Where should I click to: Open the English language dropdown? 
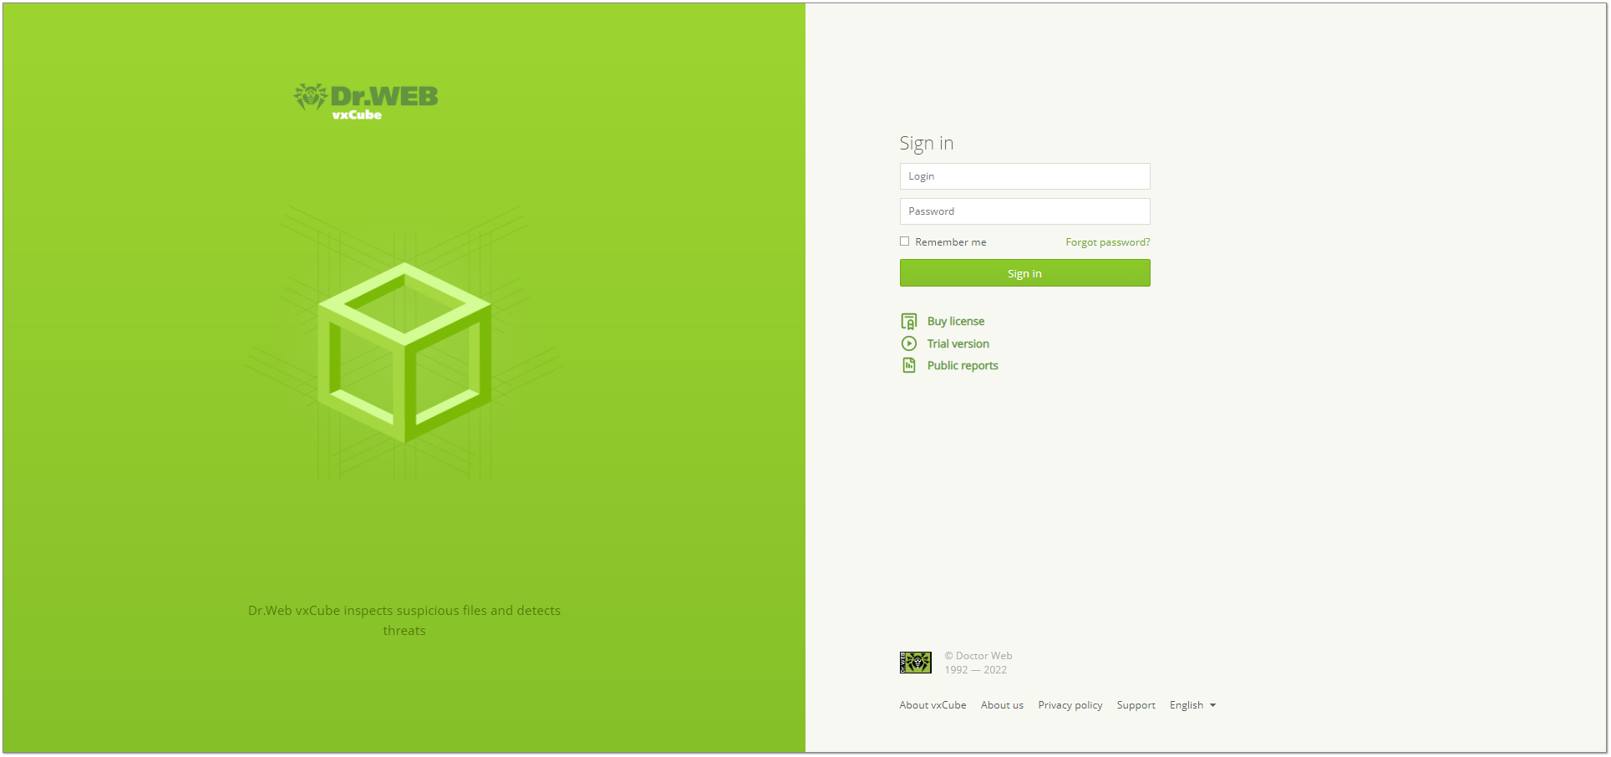1192,705
